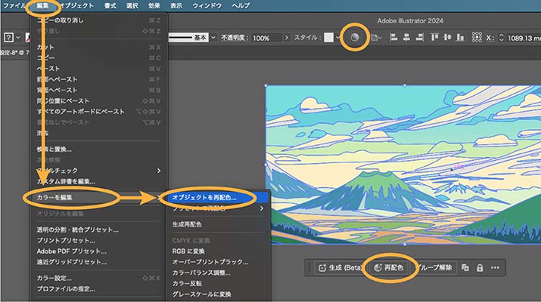Open the 表示 menu

tap(176, 5)
